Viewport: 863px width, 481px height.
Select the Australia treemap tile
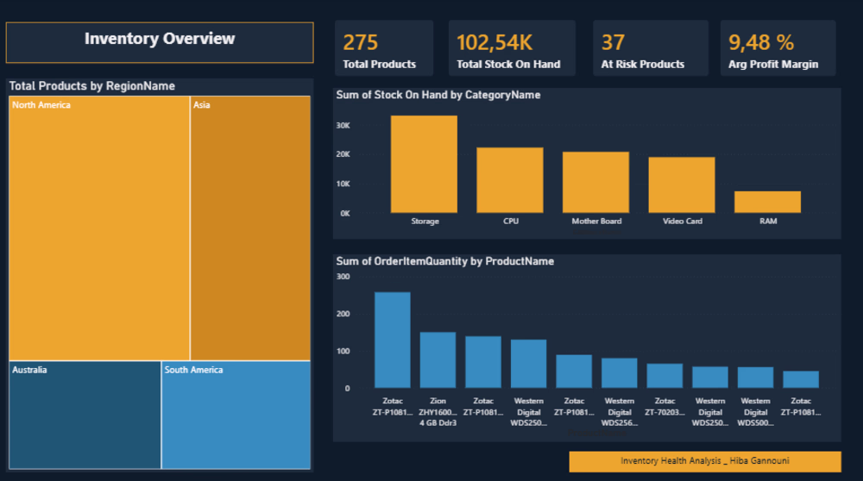(x=85, y=415)
